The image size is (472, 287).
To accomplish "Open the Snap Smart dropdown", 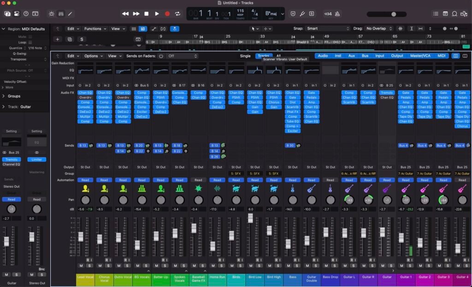I will tap(328, 29).
